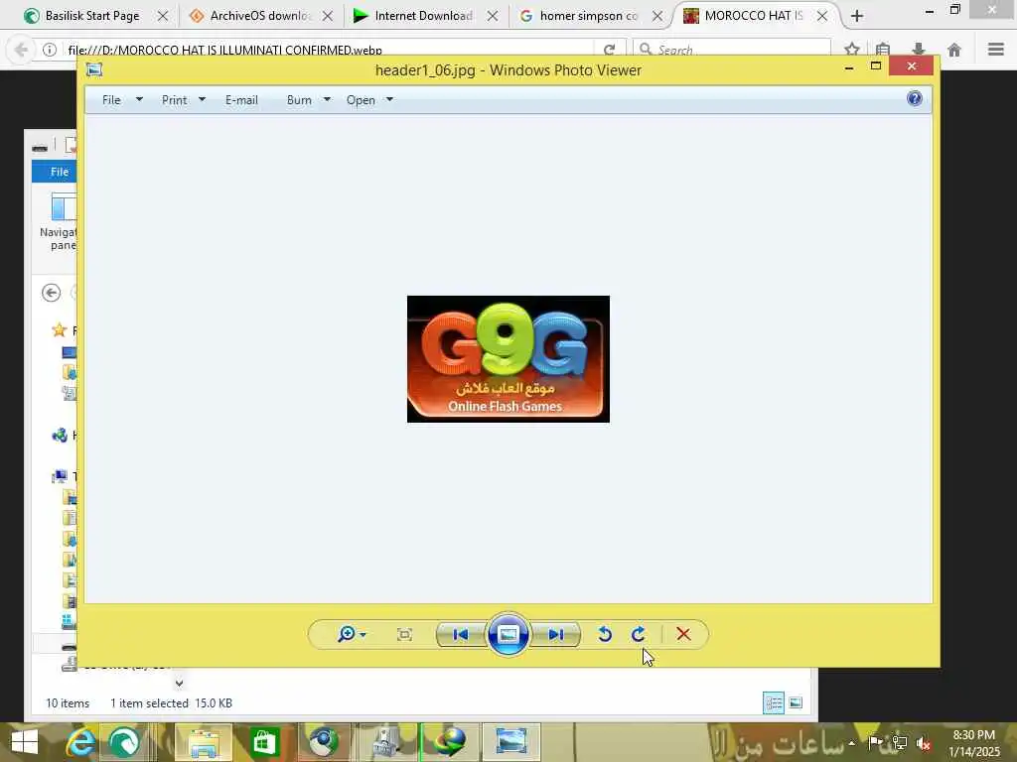Open Basilisk browser from taskbar

click(124, 742)
